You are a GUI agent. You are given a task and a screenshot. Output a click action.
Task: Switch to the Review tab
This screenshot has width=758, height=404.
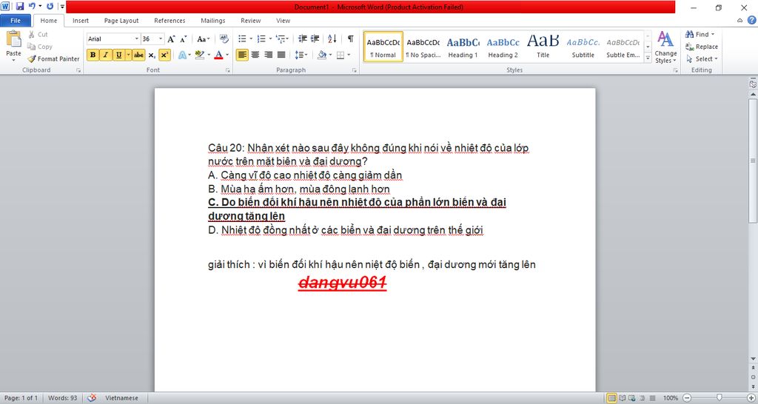(251, 21)
